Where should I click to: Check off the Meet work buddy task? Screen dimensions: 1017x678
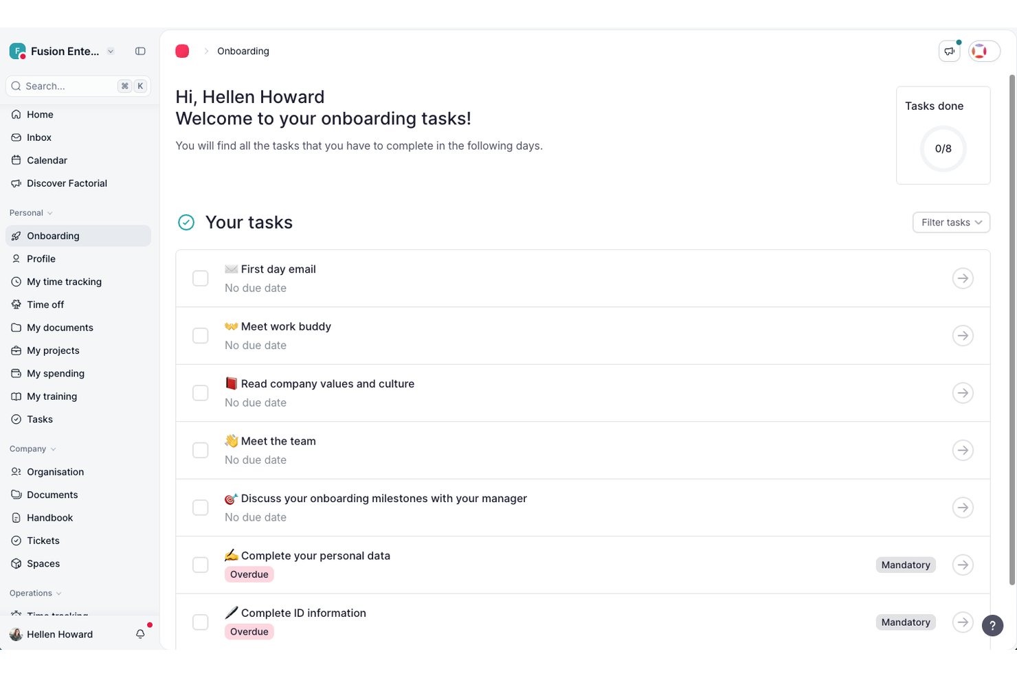pyautogui.click(x=201, y=335)
